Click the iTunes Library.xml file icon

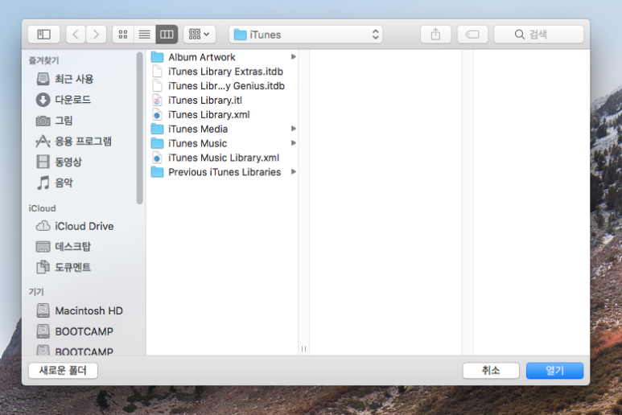tap(158, 114)
